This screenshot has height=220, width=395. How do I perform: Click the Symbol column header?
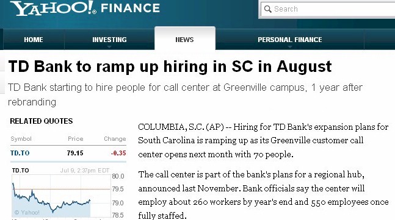pos(21,139)
